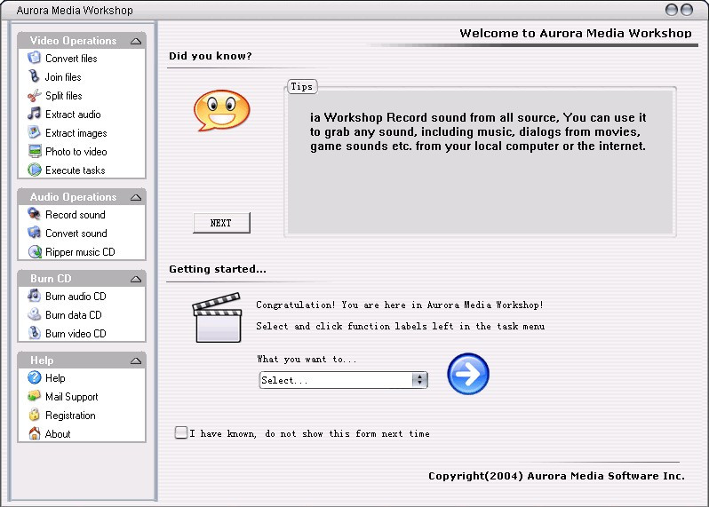Open Mail Support label
Viewport: 709px width, 507px height.
[71, 397]
